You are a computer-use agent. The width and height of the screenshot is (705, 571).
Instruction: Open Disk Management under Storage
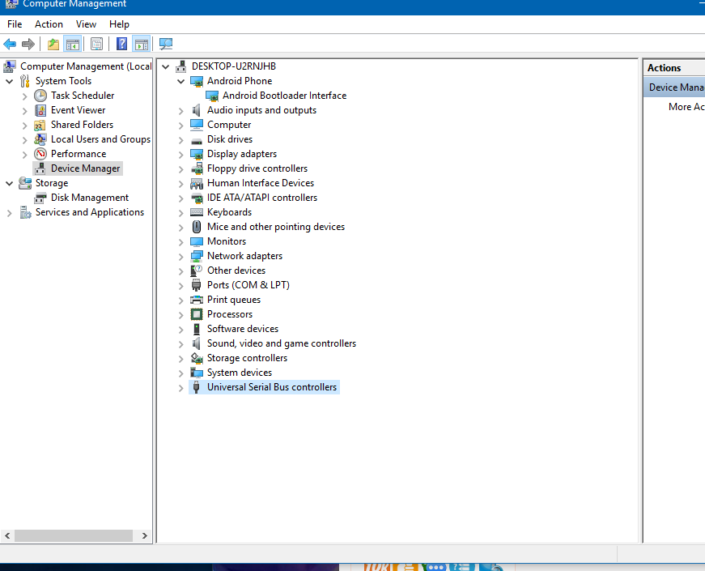pos(89,198)
